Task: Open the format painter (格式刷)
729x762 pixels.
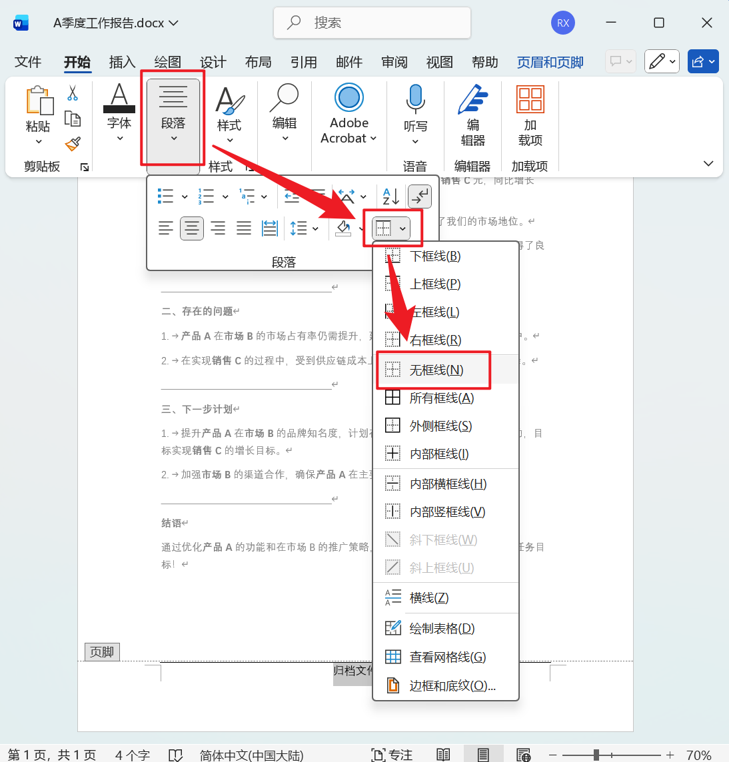Action: [x=73, y=145]
